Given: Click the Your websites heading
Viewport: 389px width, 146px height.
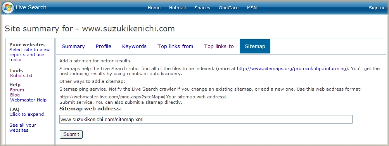Looking at the screenshot, I should (x=27, y=45).
